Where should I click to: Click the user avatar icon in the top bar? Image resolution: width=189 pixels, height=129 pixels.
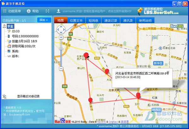pyautogui.click(x=59, y=11)
